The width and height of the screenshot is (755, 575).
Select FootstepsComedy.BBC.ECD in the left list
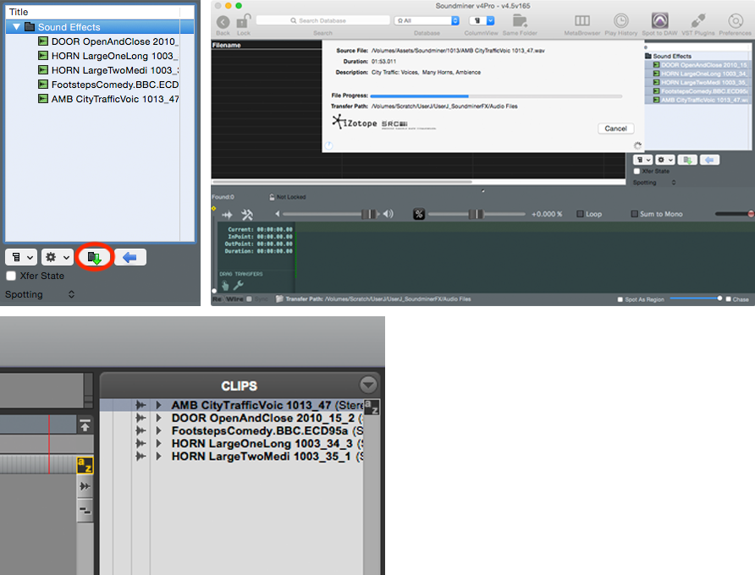(x=108, y=85)
